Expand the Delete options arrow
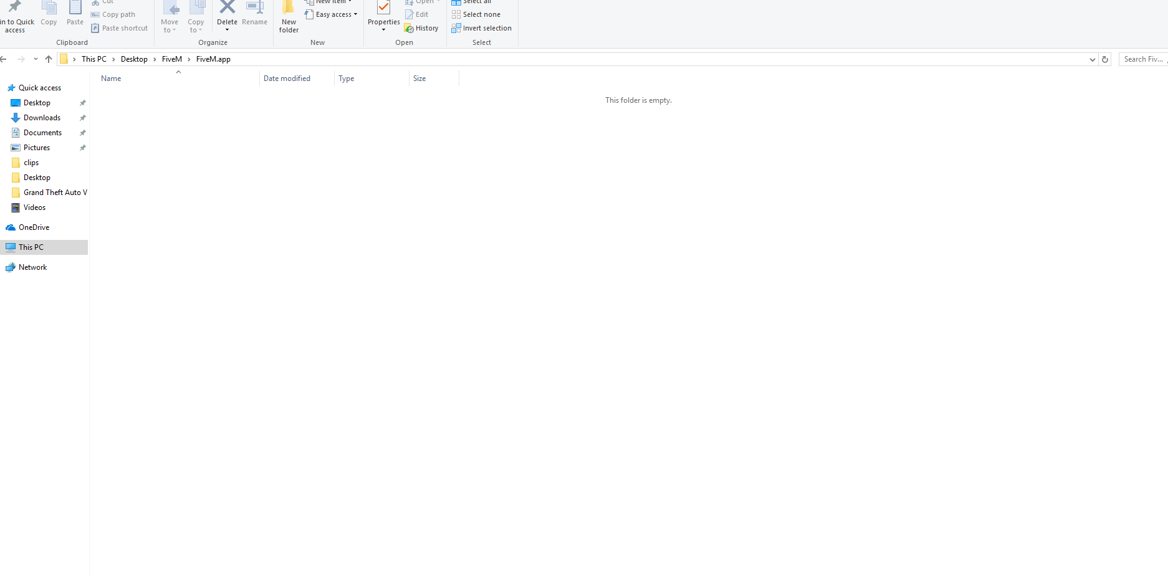Viewport: 1168px width, 577px height. coord(227,30)
